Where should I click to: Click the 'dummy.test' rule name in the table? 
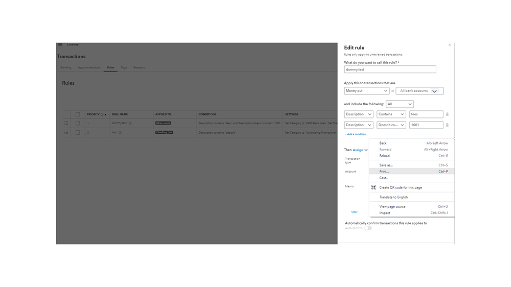coord(119,123)
